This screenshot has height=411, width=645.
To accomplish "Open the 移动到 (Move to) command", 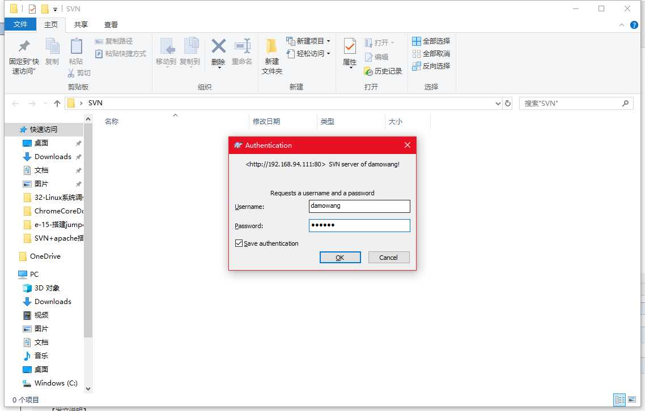I will pos(166,52).
